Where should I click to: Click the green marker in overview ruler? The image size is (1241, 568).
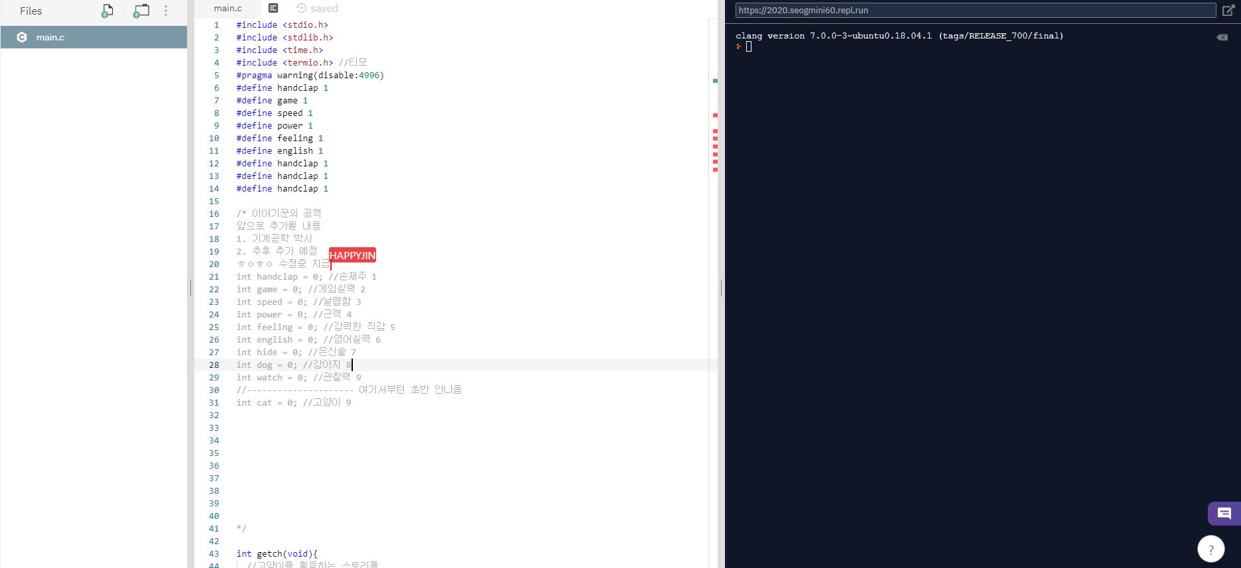[x=715, y=81]
